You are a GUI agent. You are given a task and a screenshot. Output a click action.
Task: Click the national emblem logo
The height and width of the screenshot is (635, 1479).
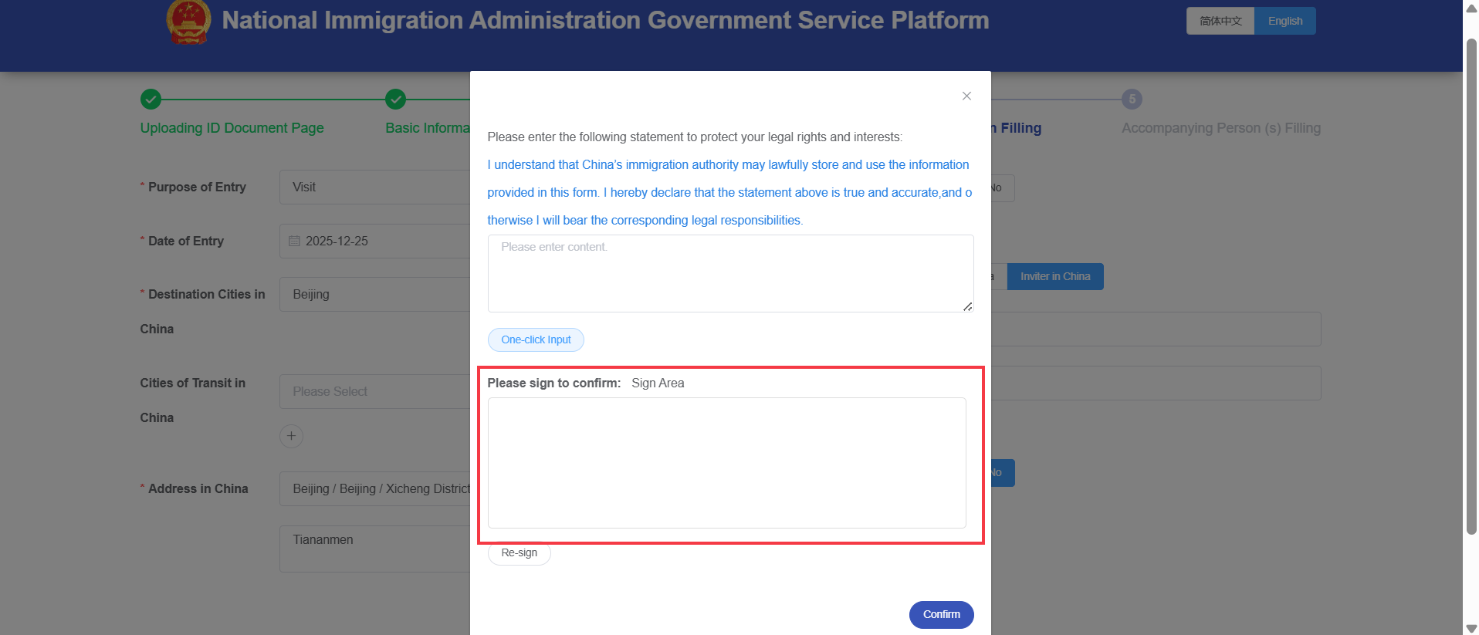[x=188, y=22]
